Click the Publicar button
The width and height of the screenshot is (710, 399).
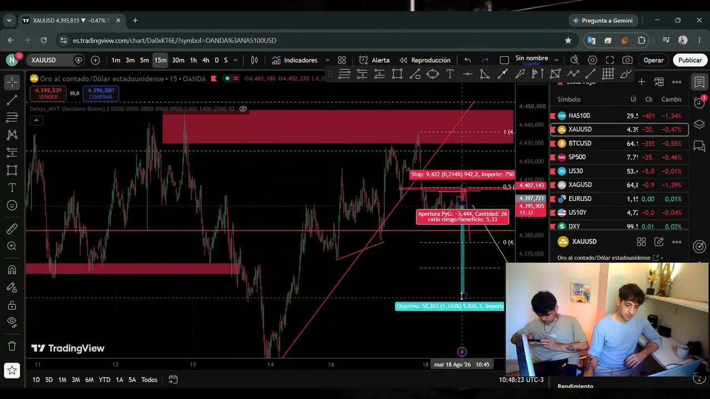(x=690, y=60)
